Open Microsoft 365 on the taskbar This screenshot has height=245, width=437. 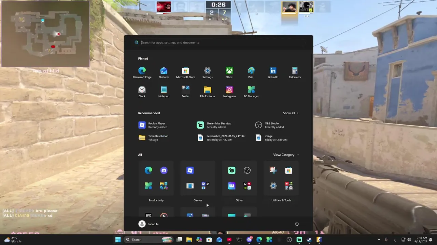[199, 240]
